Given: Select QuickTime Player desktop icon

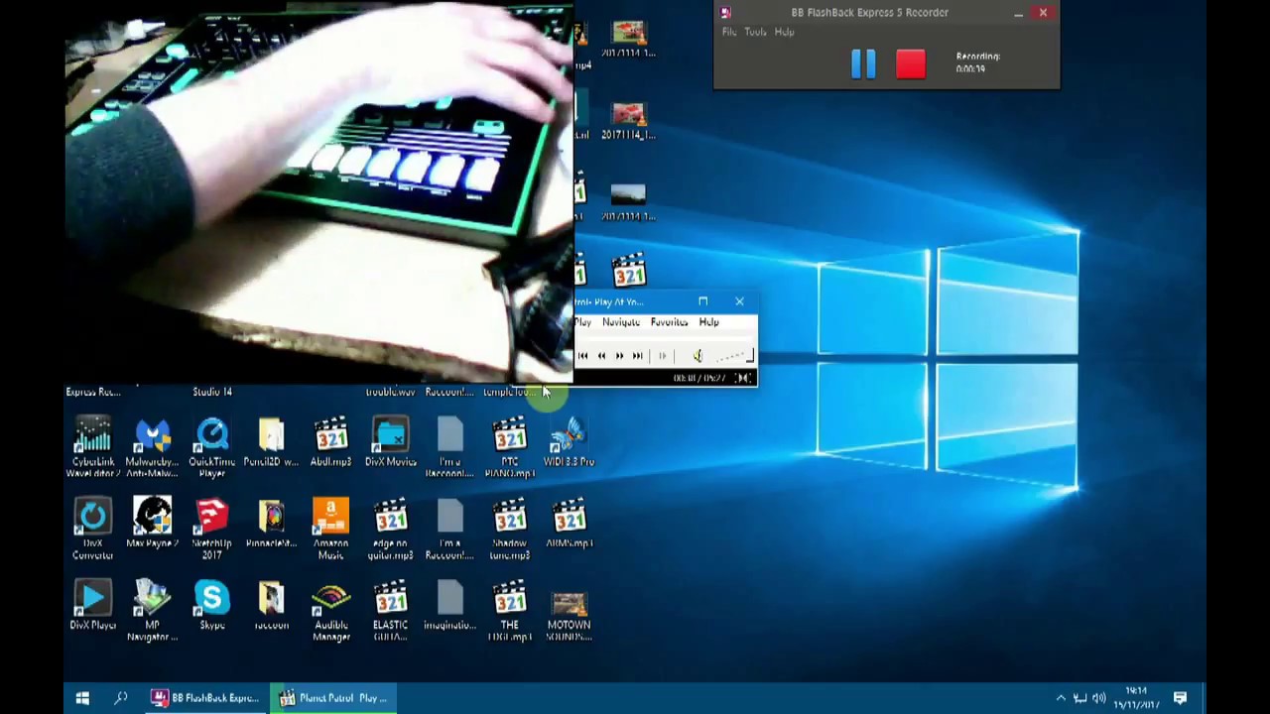Looking at the screenshot, I should coord(212,447).
